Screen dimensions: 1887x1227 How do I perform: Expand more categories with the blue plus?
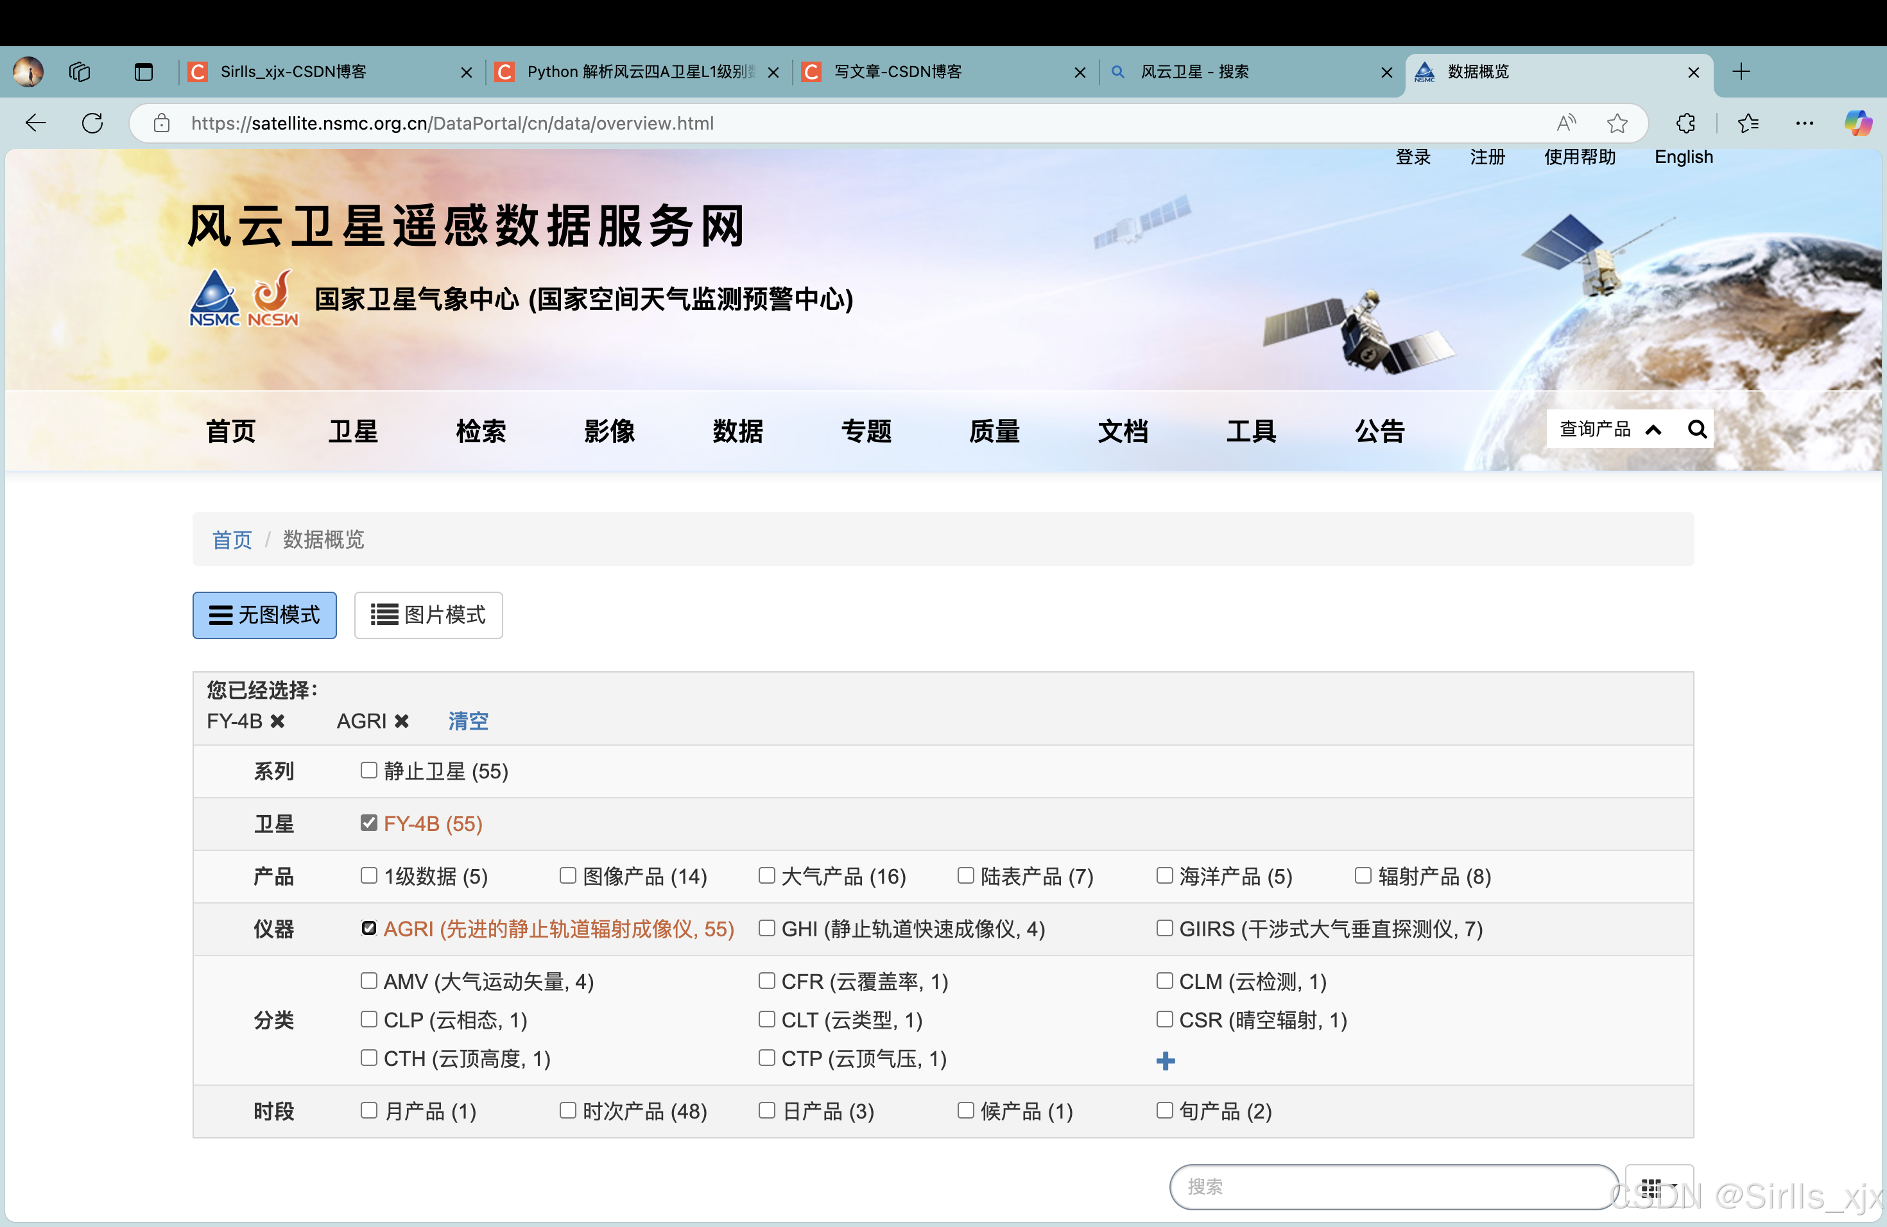[x=1166, y=1061]
